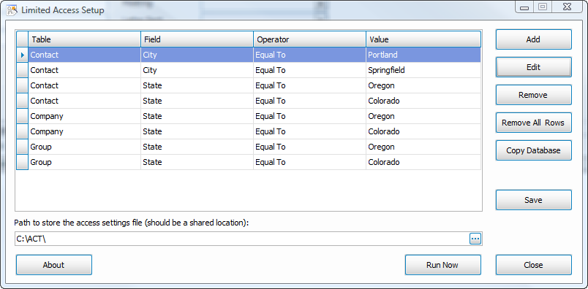Click the access settings path input field

(x=242, y=239)
